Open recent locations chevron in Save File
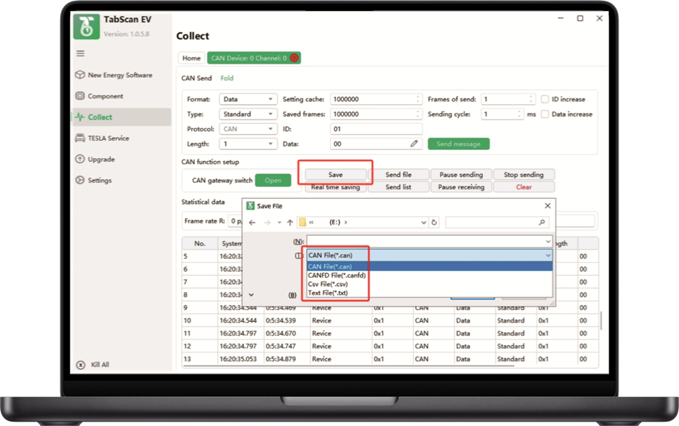This screenshot has width=679, height=426. [x=279, y=222]
